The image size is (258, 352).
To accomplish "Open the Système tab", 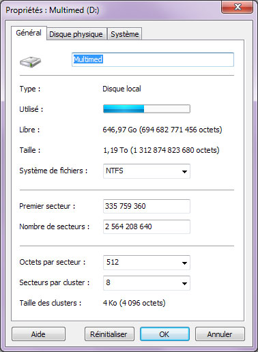I will point(125,34).
